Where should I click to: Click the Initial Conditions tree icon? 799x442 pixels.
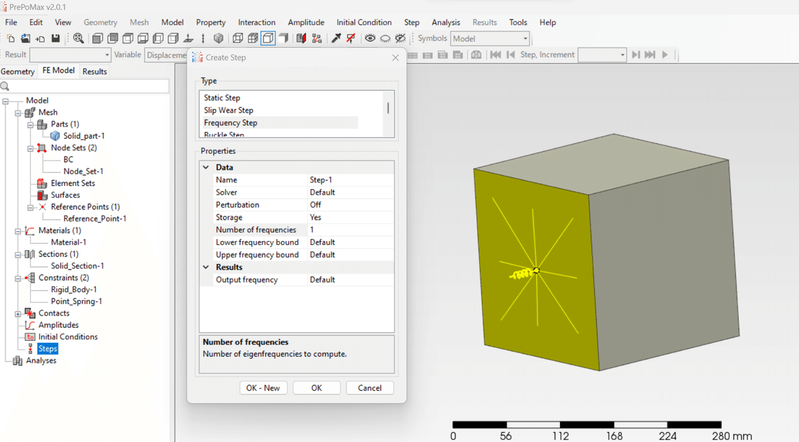(x=30, y=337)
